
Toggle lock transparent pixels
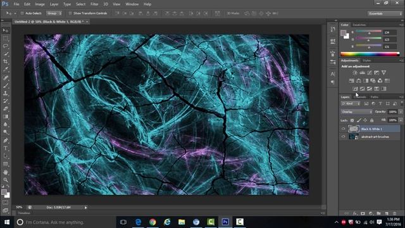352,120
